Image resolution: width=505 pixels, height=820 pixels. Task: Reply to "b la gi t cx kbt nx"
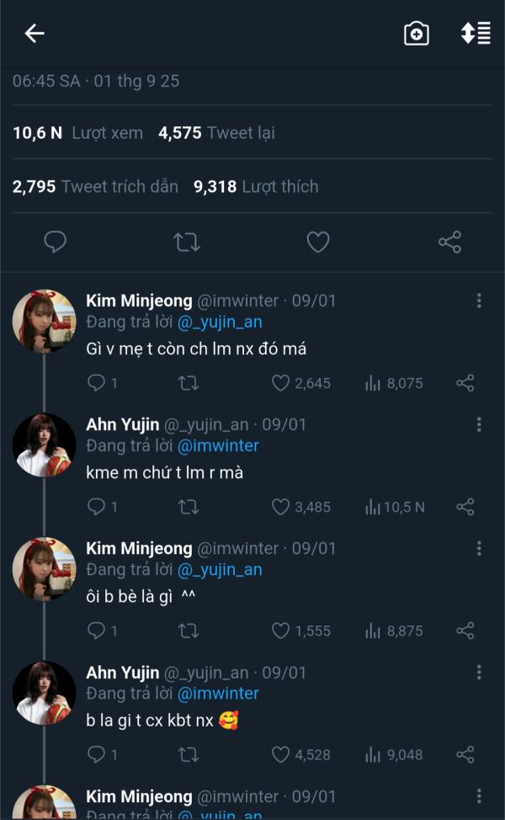97,754
